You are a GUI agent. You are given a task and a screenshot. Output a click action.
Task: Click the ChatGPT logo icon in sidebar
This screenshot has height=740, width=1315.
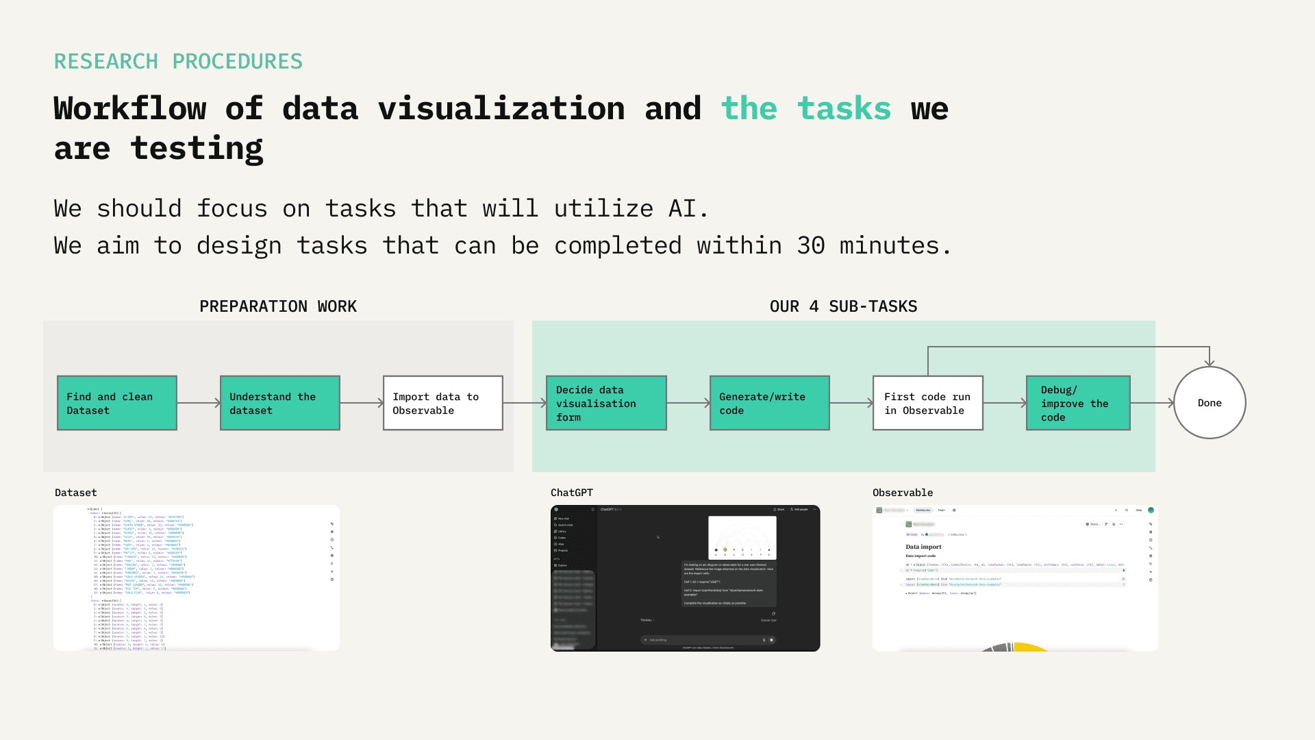(556, 509)
